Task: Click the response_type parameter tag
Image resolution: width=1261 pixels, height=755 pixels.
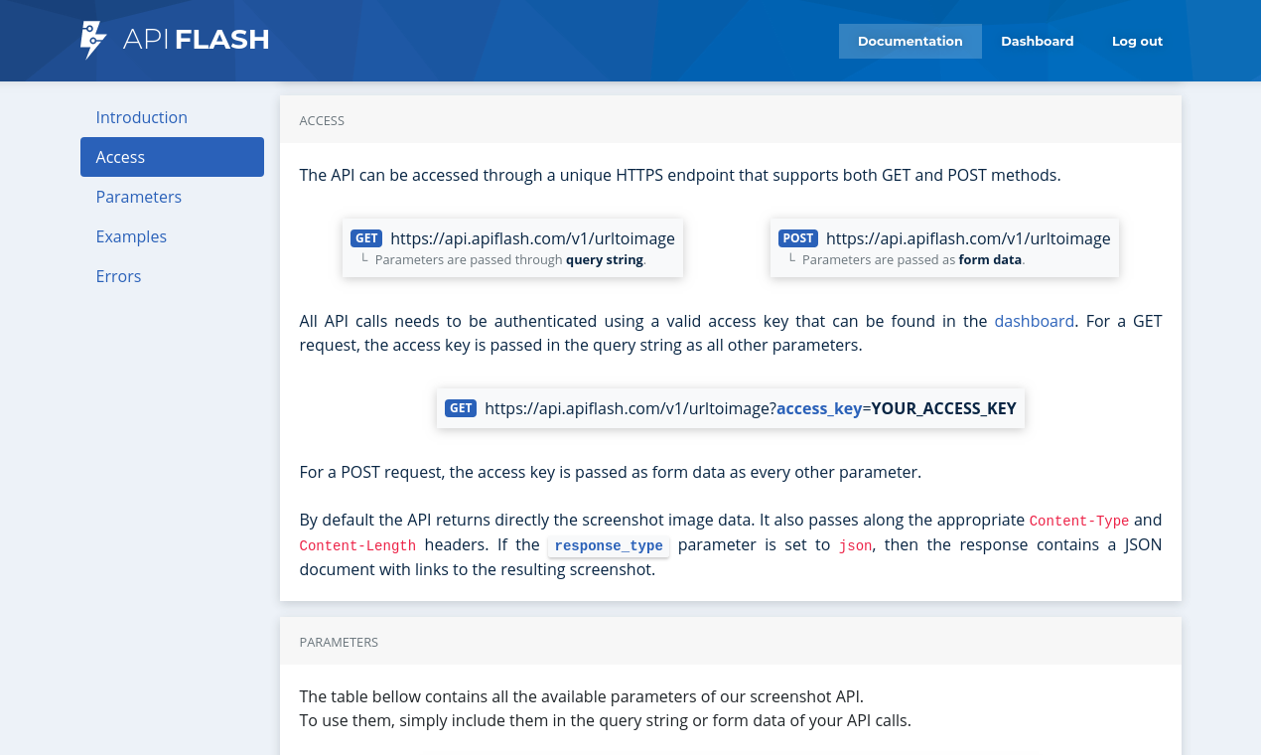Action: pos(609,545)
